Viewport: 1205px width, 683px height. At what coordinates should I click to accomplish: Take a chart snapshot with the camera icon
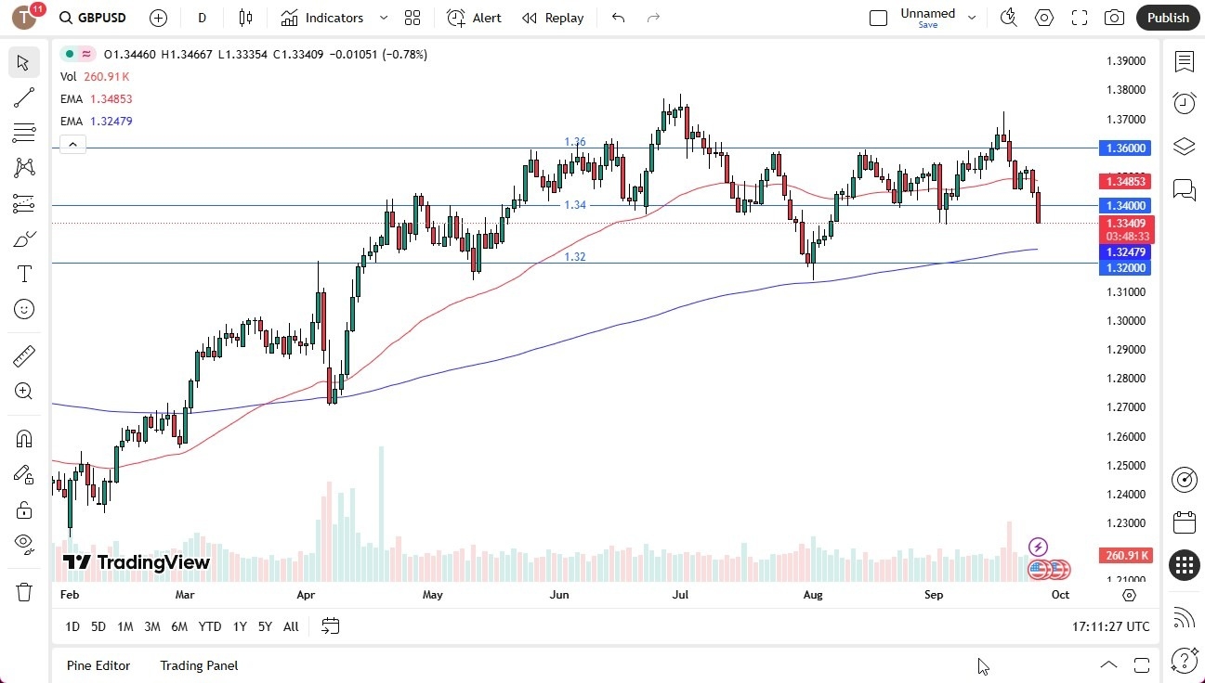[x=1115, y=18]
